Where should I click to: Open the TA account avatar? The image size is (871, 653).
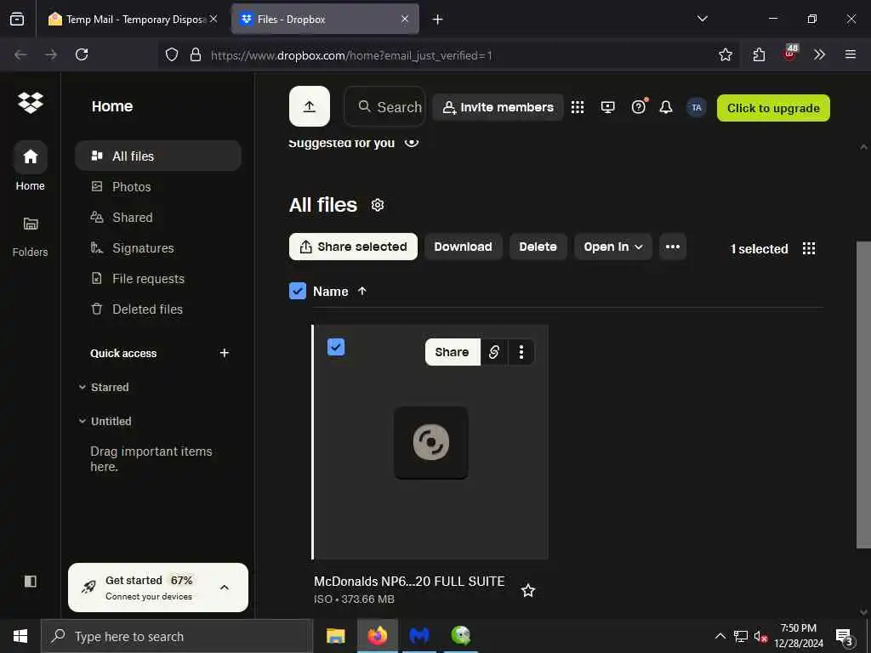tap(696, 108)
